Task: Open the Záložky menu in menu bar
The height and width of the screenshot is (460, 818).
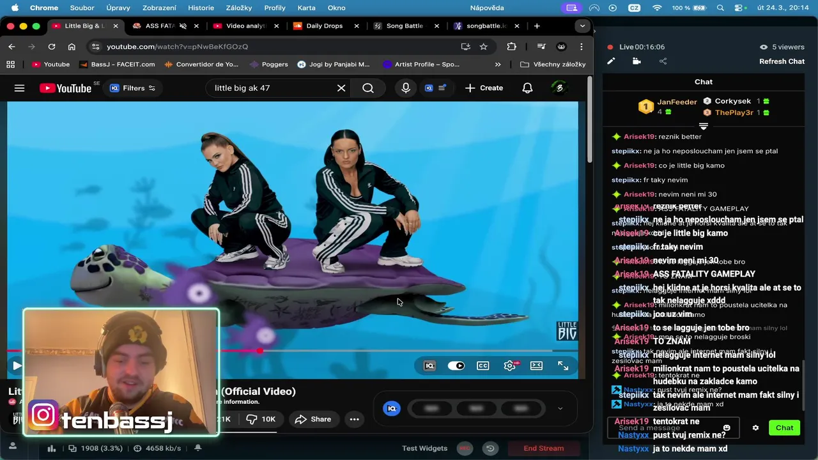Action: tap(239, 8)
